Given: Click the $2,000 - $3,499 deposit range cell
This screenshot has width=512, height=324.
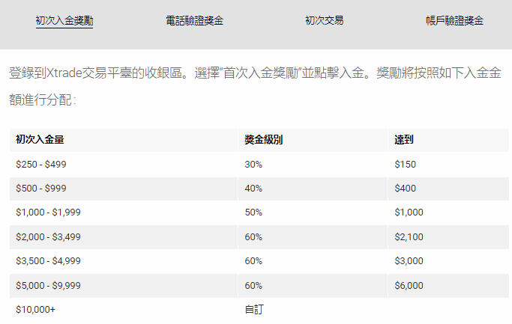Looking at the screenshot, I should tap(124, 237).
